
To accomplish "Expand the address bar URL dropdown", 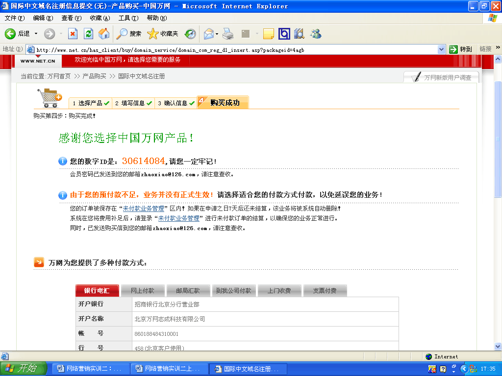I will pos(441,49).
